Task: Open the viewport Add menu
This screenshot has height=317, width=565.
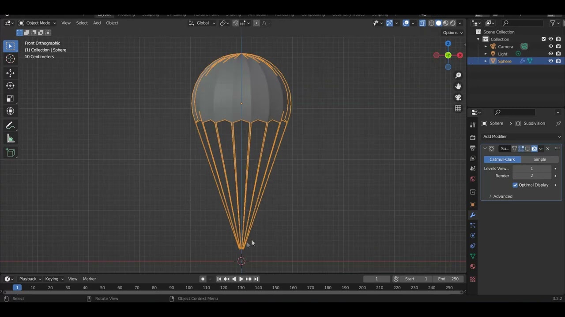Action: pos(97,23)
